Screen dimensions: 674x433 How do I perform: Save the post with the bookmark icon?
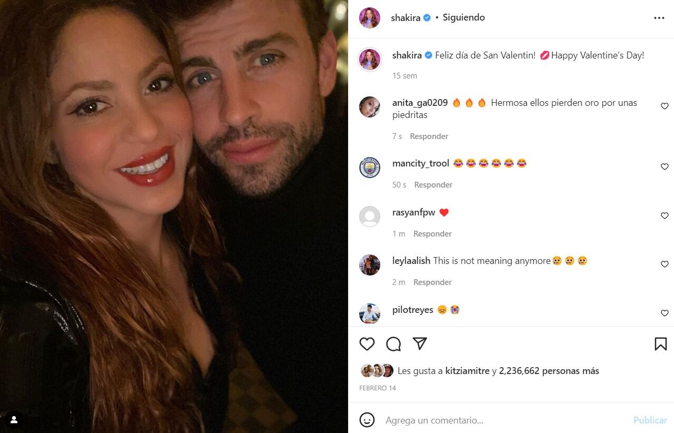click(660, 344)
